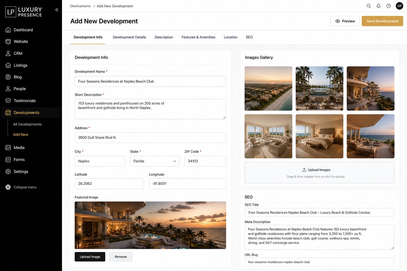Click the upload arrow icon in gallery

(x=304, y=170)
